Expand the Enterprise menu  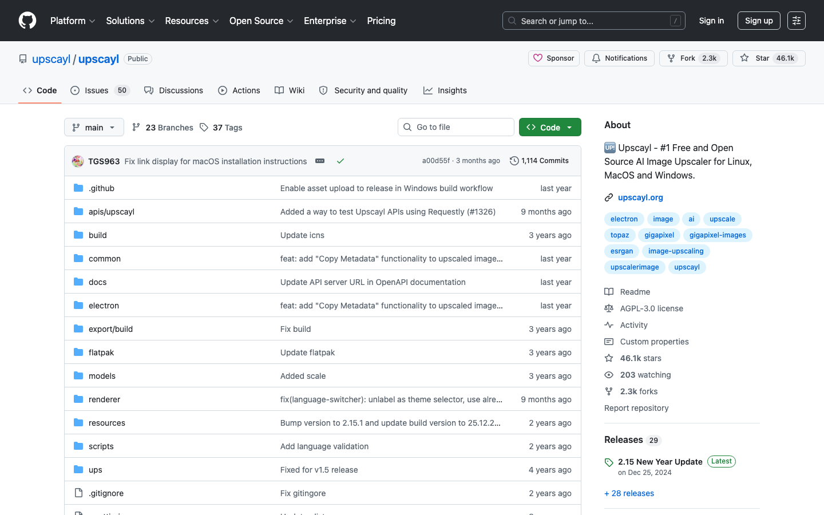(x=330, y=21)
